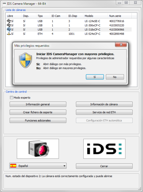Click the USB icon for camera UI-124xSE-C
The image size is (143, 192).
pos(9,21)
